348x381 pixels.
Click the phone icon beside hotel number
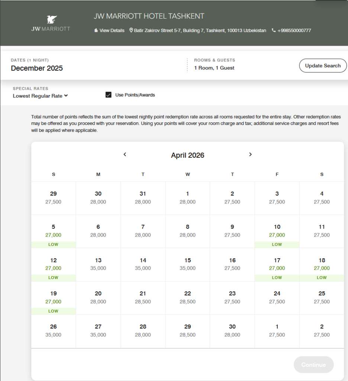tap(274, 31)
